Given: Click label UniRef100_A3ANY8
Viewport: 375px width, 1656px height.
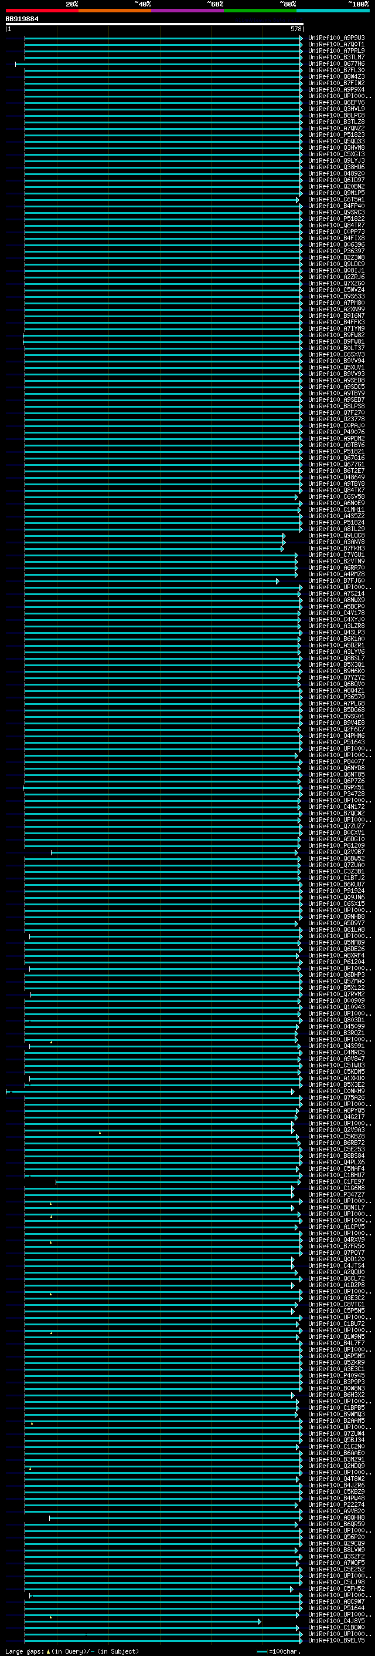Looking at the screenshot, I should tap(336, 542).
